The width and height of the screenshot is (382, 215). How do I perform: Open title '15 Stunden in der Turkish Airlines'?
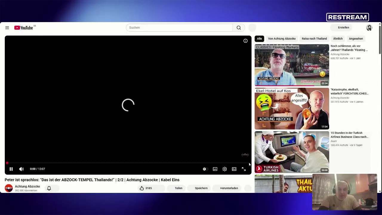(x=349, y=135)
